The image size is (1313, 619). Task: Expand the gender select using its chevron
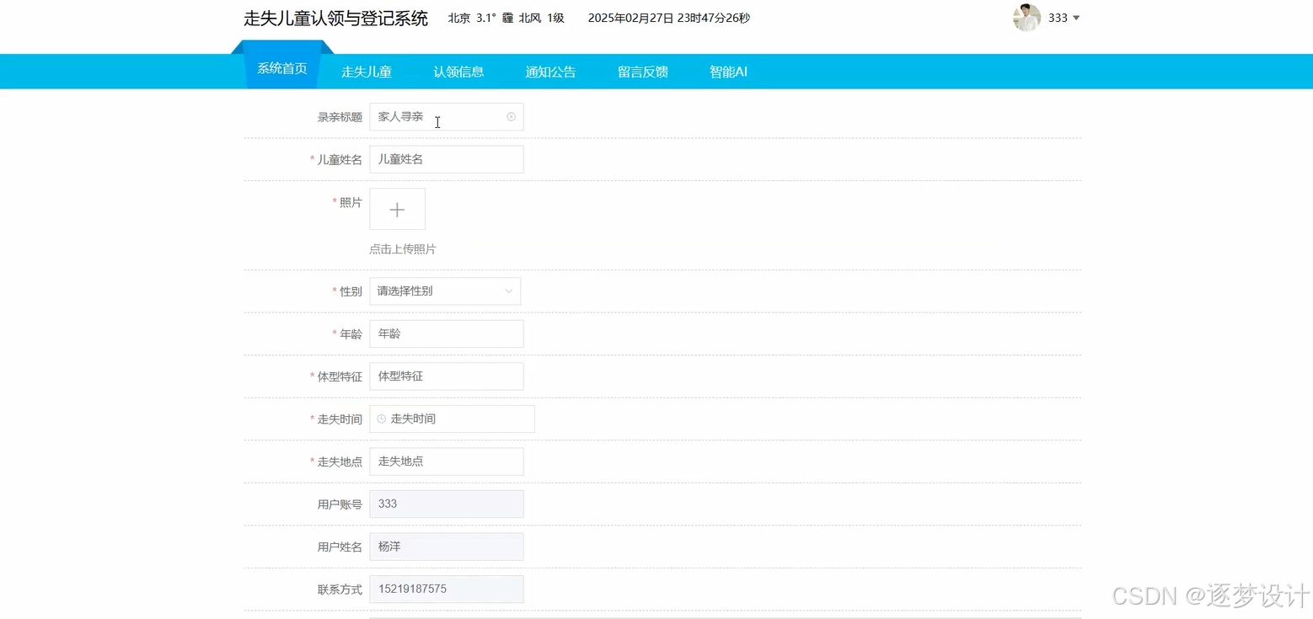[x=509, y=291]
